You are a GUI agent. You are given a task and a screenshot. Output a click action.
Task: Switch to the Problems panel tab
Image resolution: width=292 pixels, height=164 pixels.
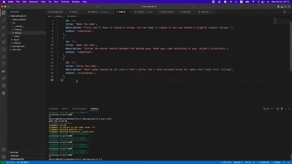pyautogui.click(x=53, y=109)
